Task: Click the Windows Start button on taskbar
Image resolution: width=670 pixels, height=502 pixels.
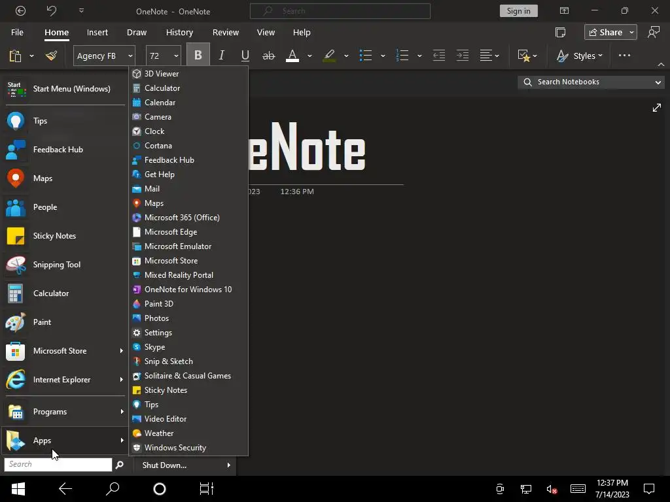Action: (x=18, y=489)
